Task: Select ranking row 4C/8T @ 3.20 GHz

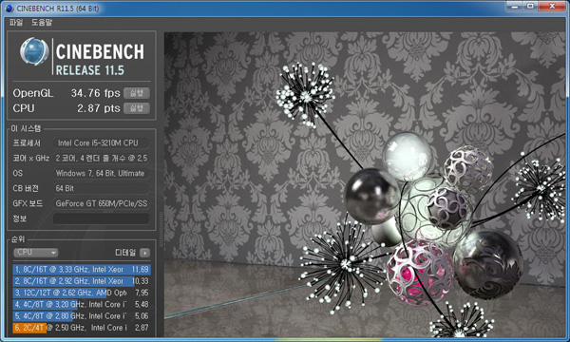Action: point(82,304)
